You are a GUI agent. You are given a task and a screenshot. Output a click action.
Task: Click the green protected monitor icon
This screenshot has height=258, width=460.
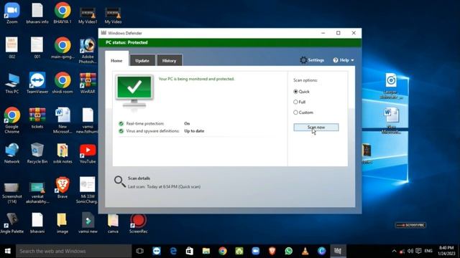134,91
